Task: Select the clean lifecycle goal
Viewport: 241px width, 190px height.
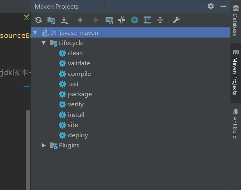Action: point(75,53)
